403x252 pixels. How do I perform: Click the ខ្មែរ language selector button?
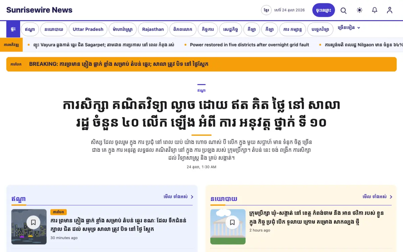click(266, 10)
